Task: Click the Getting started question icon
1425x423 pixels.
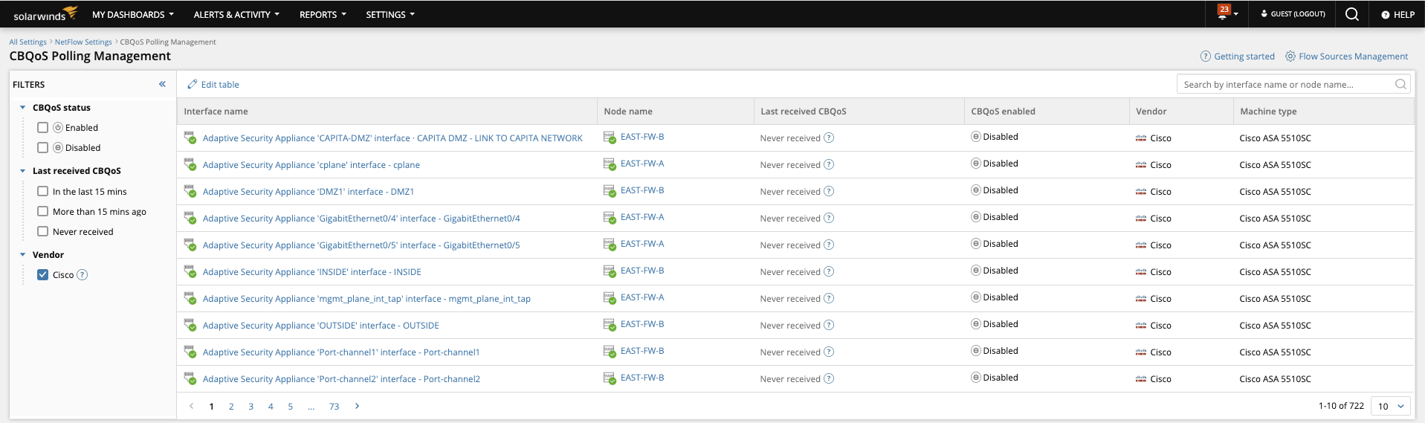Action: point(1206,56)
